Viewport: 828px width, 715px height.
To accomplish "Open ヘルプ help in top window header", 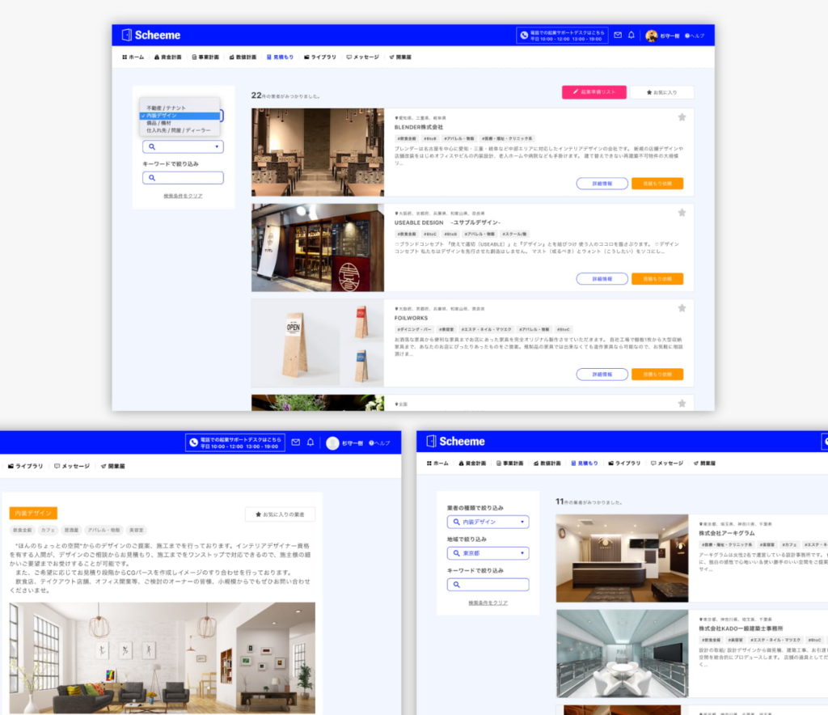I will (x=695, y=36).
